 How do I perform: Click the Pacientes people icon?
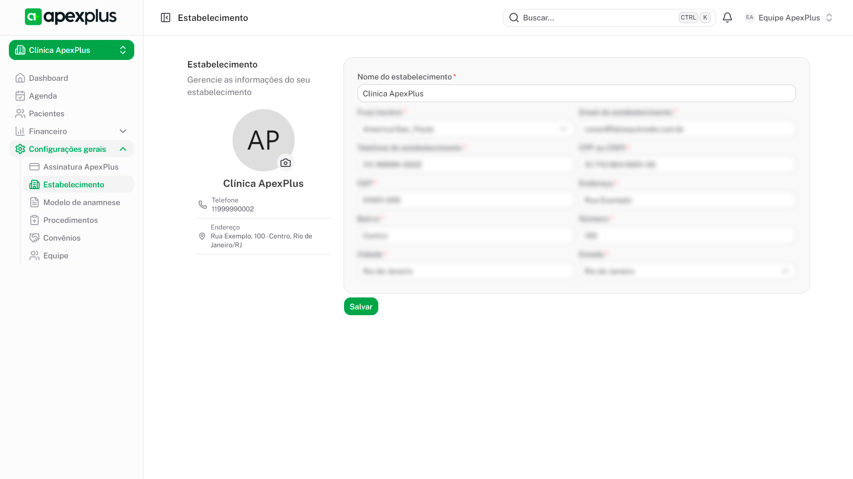pyautogui.click(x=20, y=114)
